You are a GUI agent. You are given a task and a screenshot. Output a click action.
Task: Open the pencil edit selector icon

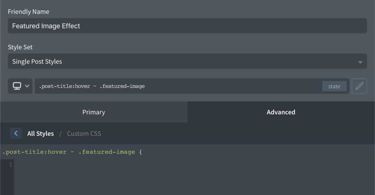tap(359, 86)
